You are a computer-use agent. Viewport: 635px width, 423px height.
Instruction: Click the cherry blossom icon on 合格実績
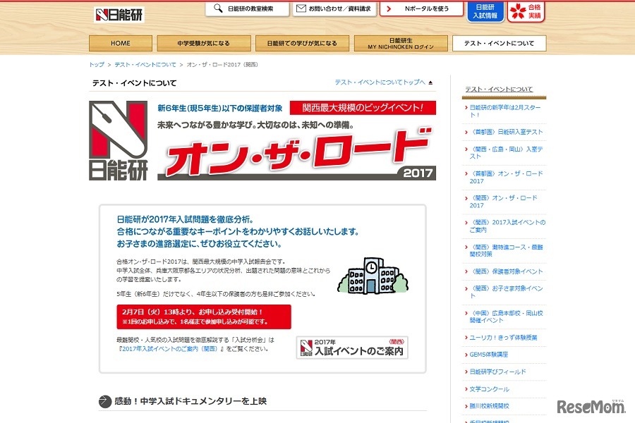[x=518, y=11]
